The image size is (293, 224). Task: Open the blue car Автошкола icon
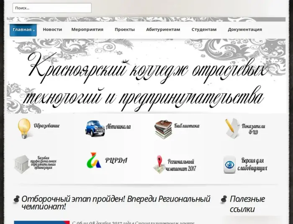[95, 128]
